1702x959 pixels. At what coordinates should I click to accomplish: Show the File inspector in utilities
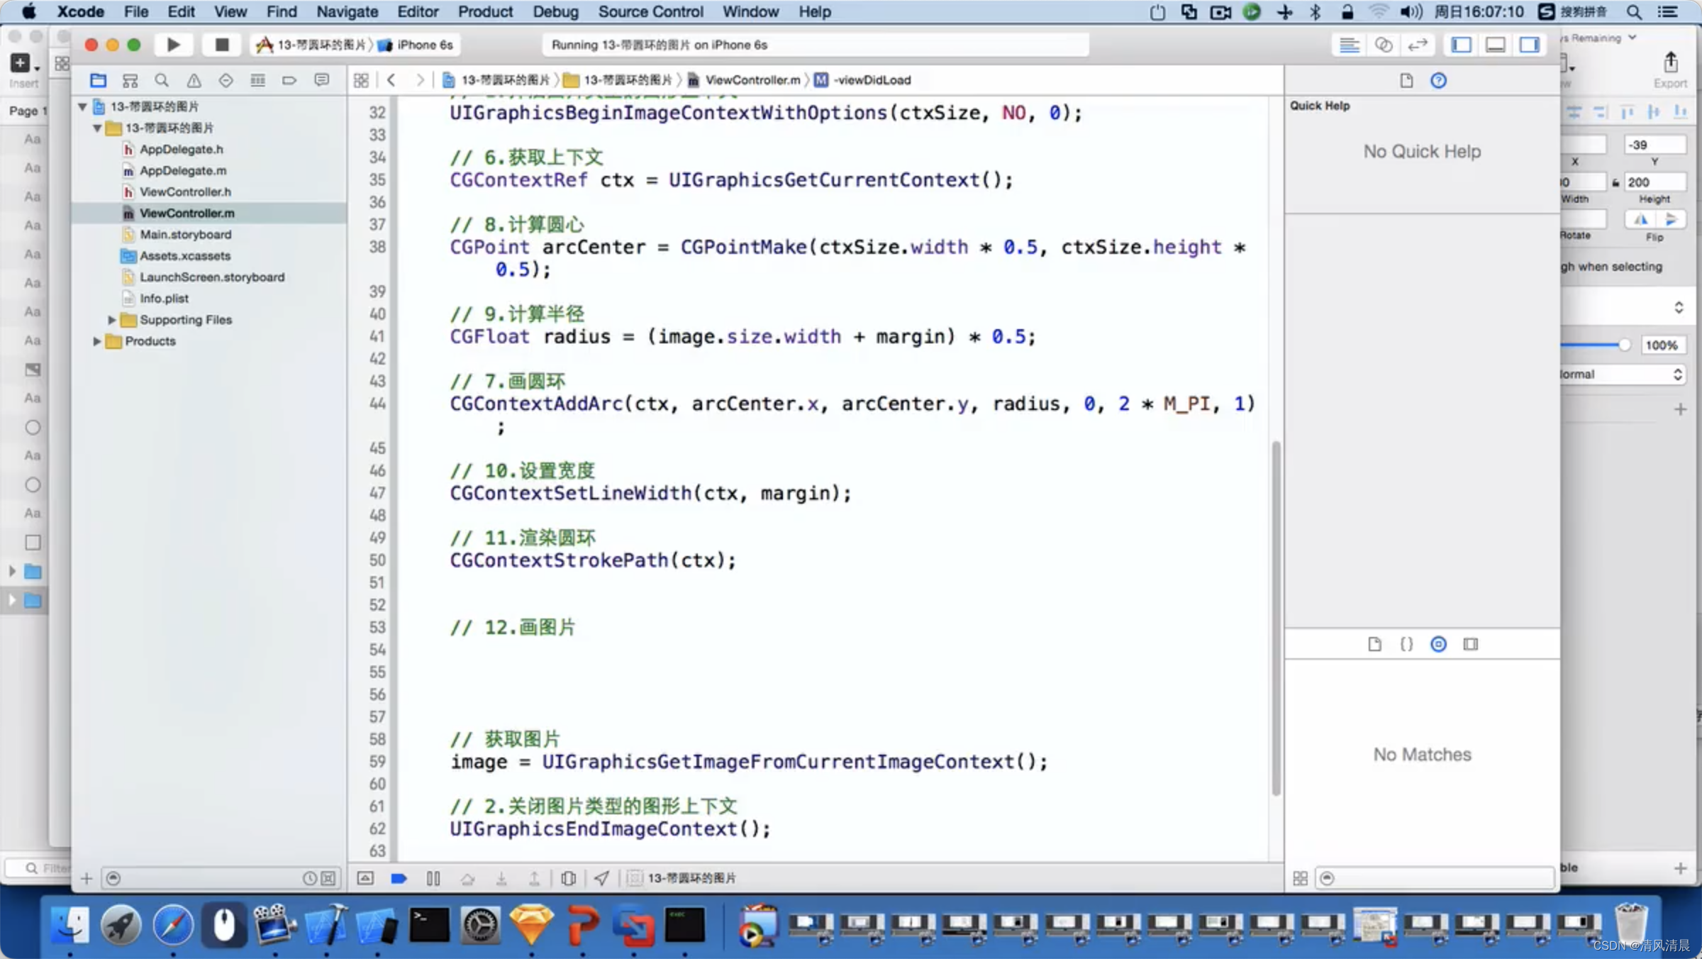(1406, 80)
